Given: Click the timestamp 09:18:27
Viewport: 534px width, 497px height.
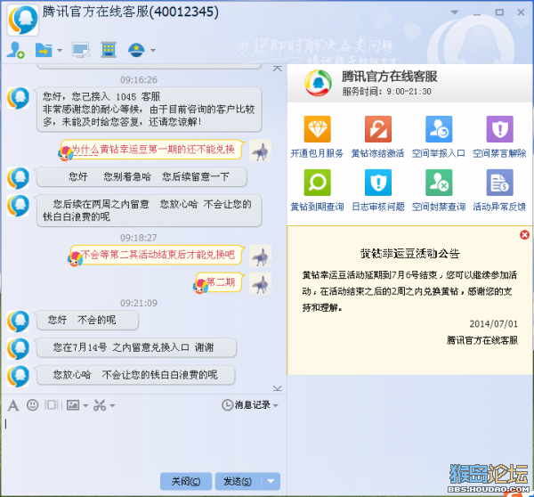Looking at the screenshot, I should [x=139, y=238].
